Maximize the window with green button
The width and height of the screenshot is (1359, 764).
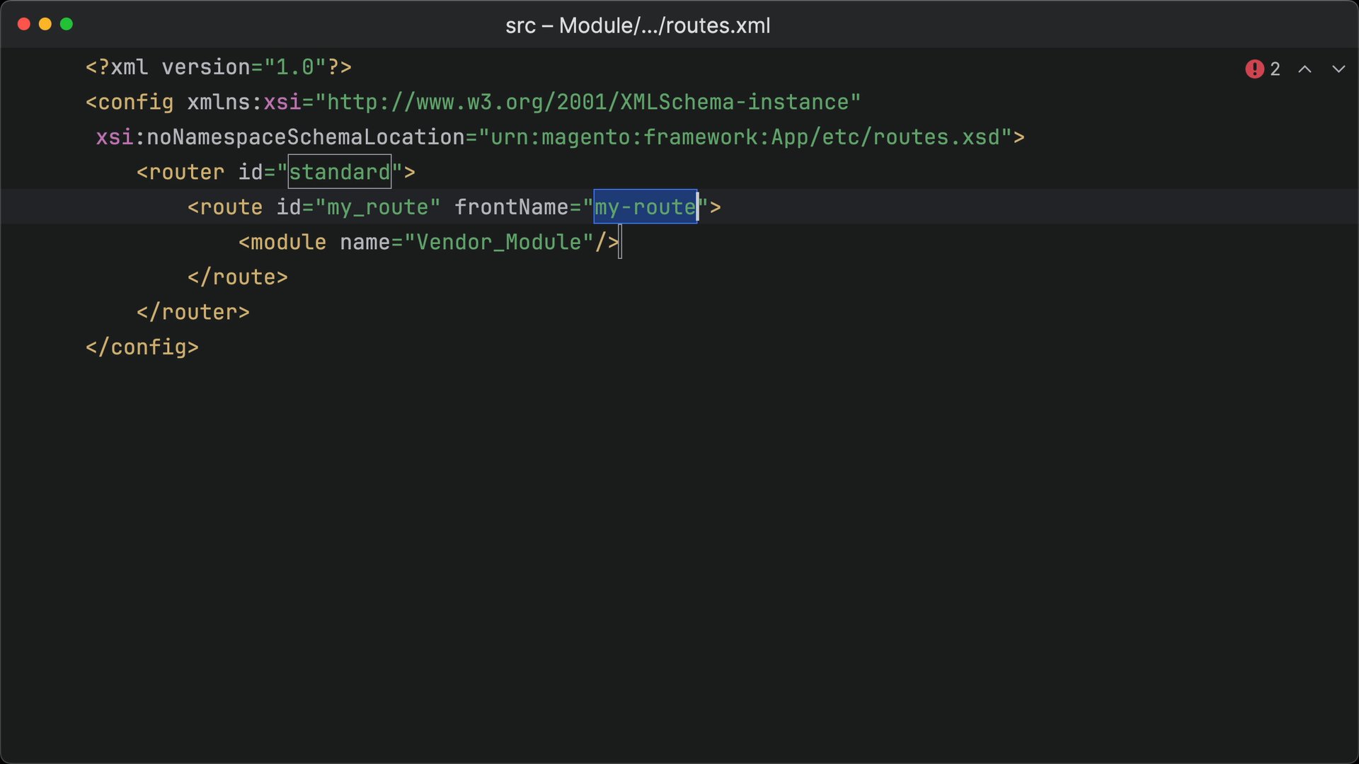pyautogui.click(x=67, y=24)
